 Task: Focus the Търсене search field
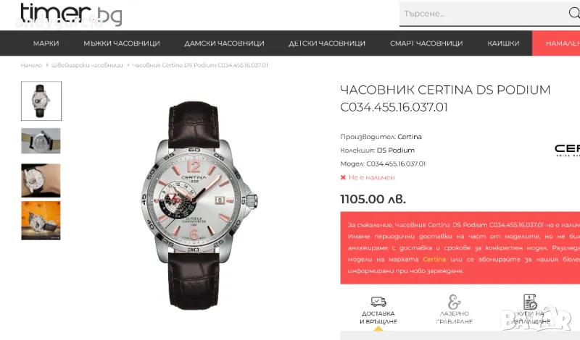[483, 14]
